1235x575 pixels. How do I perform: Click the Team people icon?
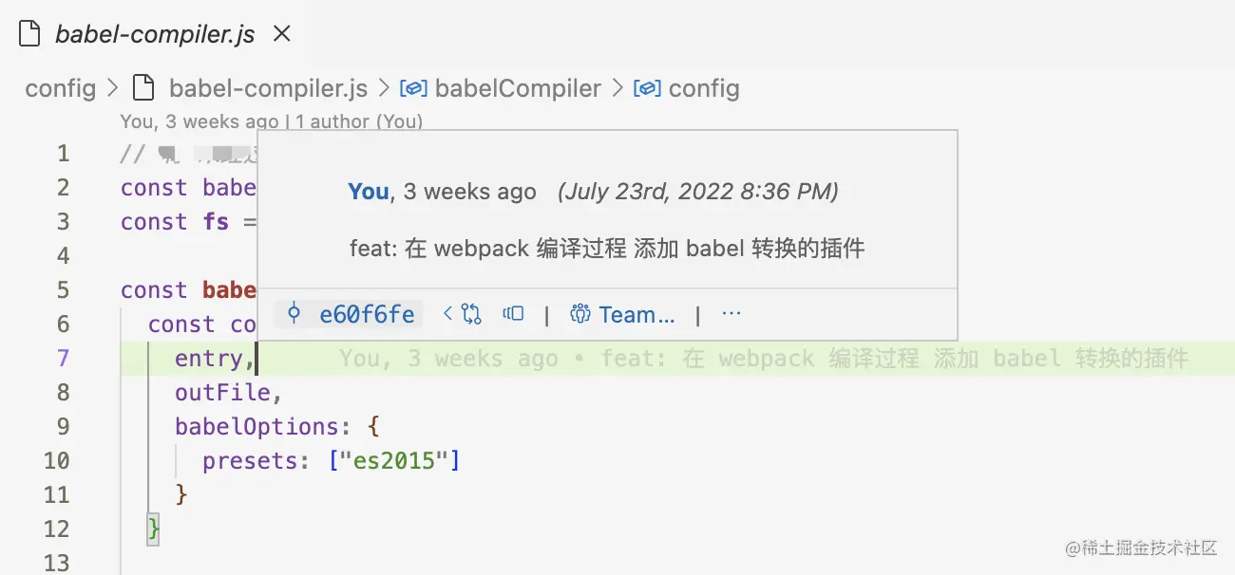tap(580, 314)
